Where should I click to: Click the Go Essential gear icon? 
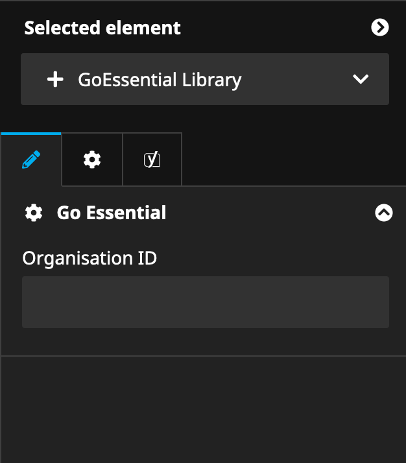click(x=34, y=213)
